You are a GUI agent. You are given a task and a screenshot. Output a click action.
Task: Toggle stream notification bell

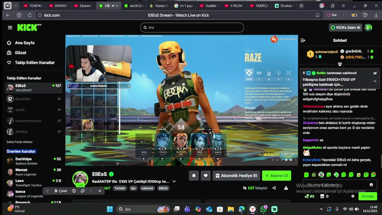194,176
